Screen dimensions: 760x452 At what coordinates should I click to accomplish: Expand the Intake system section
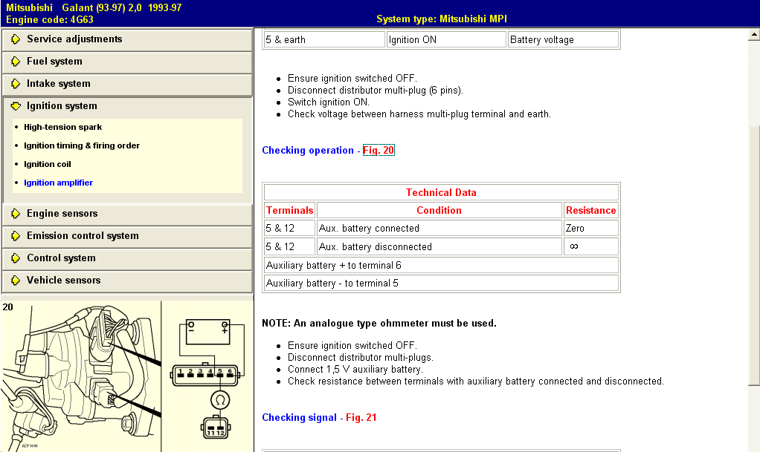click(x=127, y=84)
